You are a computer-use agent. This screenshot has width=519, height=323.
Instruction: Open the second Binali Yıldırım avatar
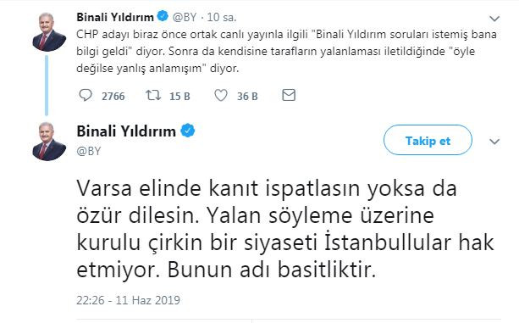[49, 142]
